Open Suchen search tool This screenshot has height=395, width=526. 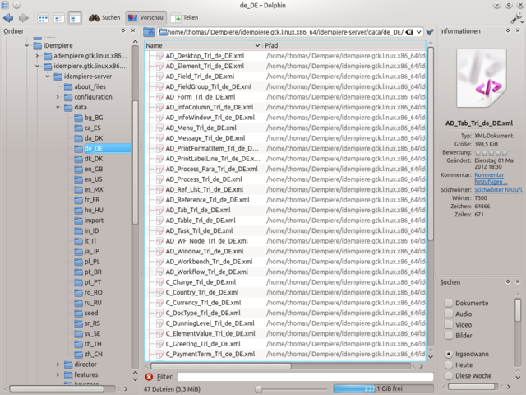104,17
